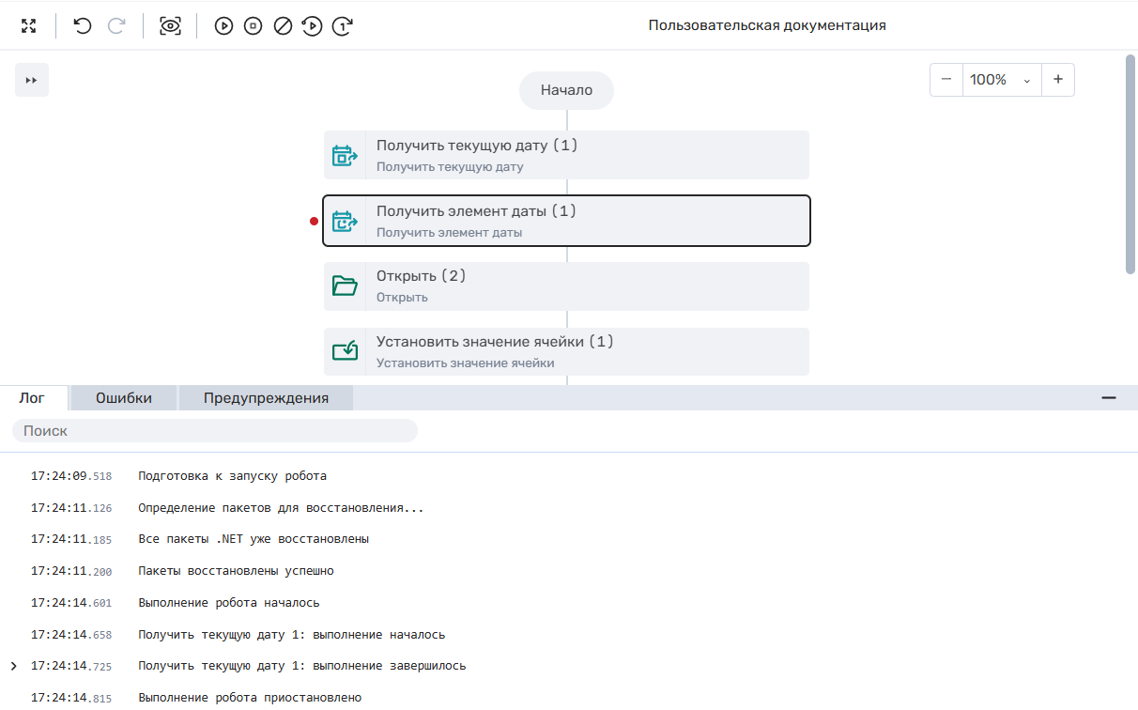Click the crossed-circle disable breakpoints icon
The image size is (1138, 710).
pyautogui.click(x=283, y=26)
